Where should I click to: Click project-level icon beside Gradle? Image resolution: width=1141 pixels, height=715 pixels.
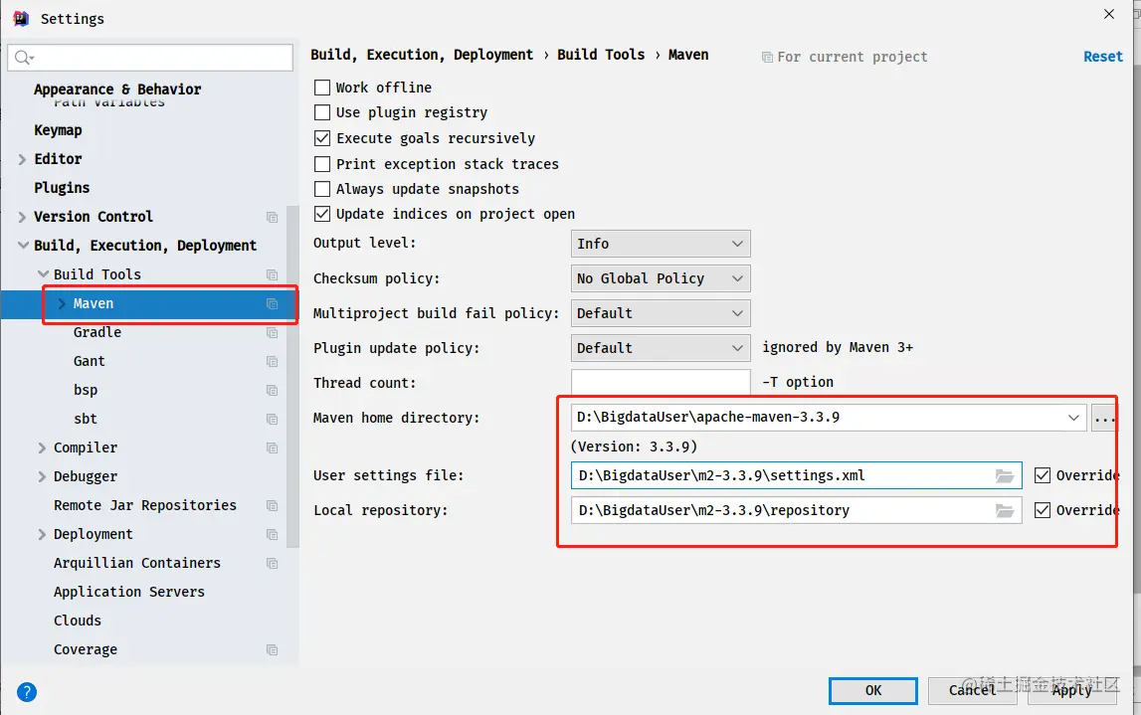pyautogui.click(x=273, y=332)
